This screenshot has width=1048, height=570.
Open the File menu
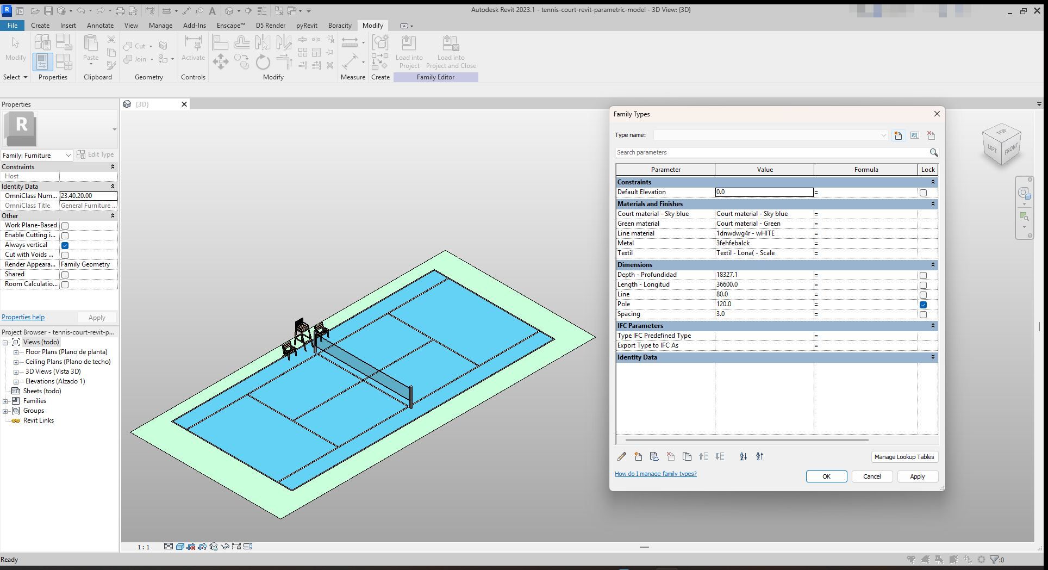point(12,26)
